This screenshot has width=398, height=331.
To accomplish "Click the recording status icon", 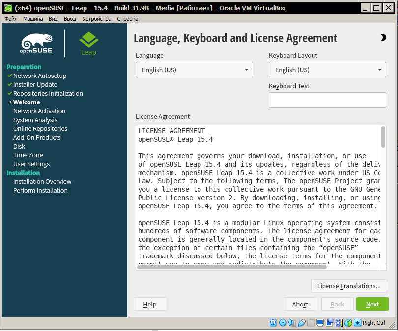I will pyautogui.click(x=330, y=322).
